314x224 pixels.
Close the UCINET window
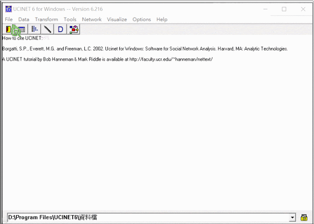click(x=303, y=9)
